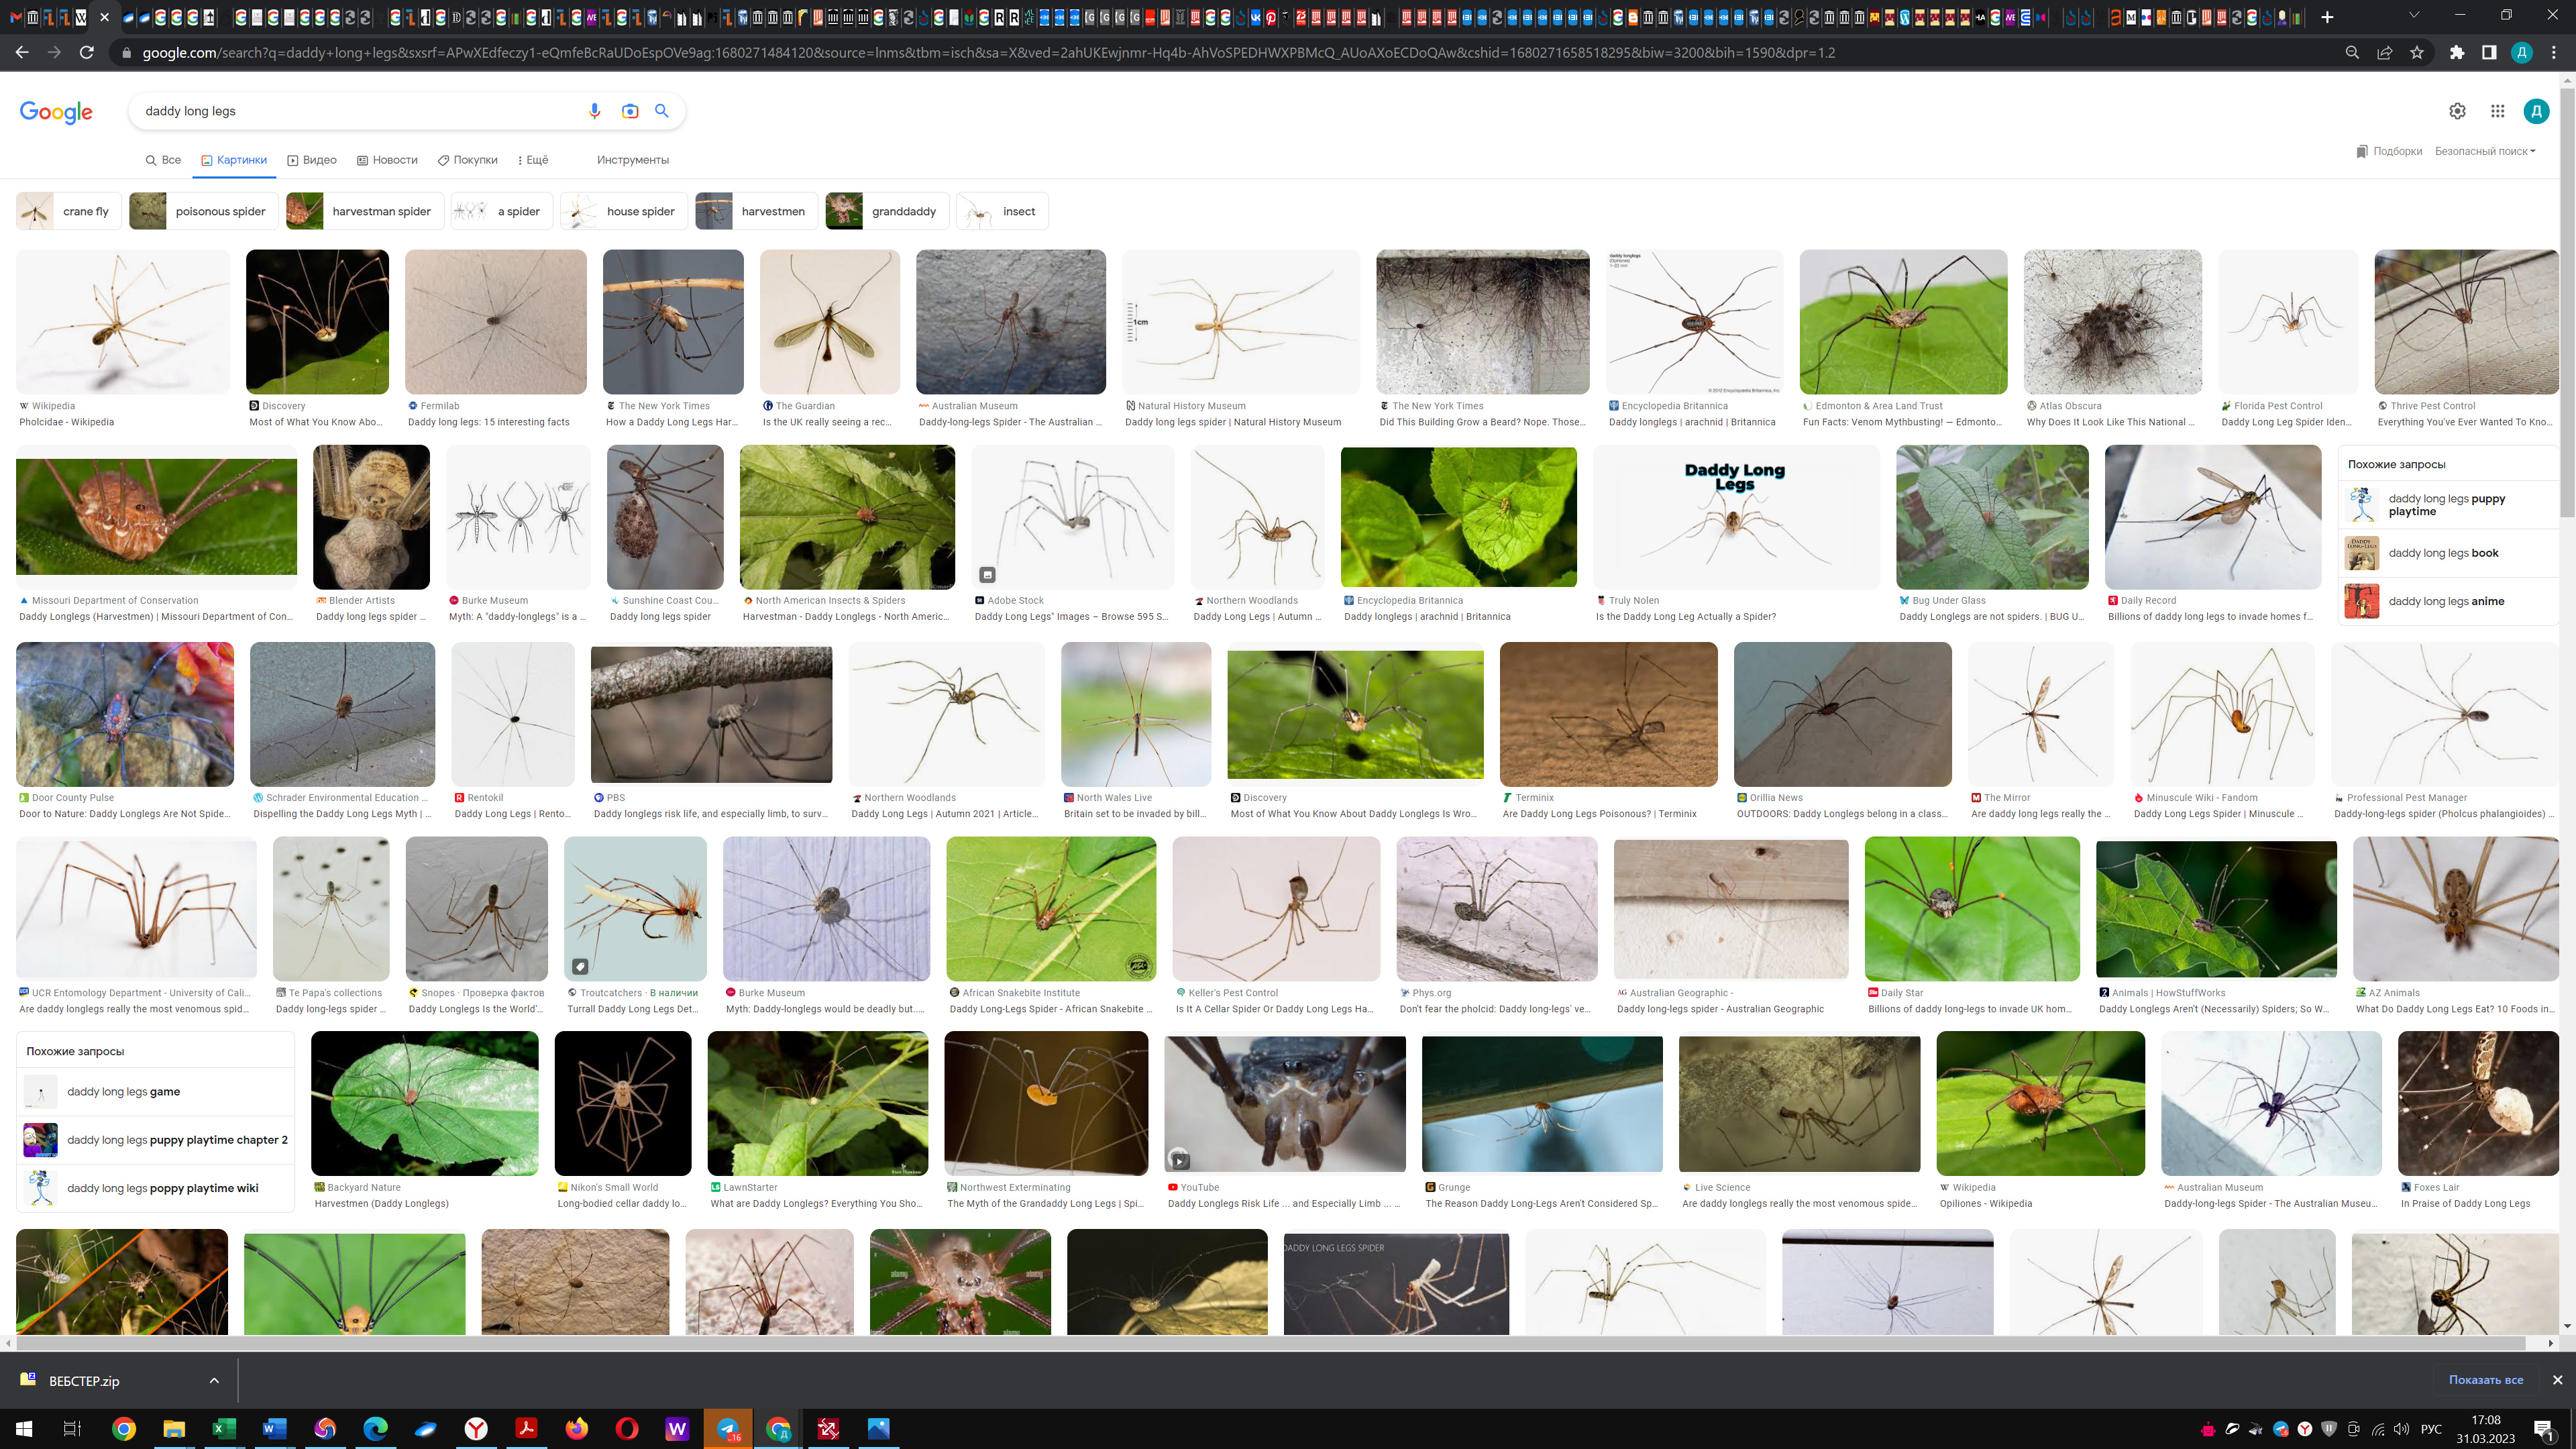This screenshot has height=1449, width=2576.
Task: Open ВЕБСТЕР.zip download options chevron
Action: (x=213, y=1380)
